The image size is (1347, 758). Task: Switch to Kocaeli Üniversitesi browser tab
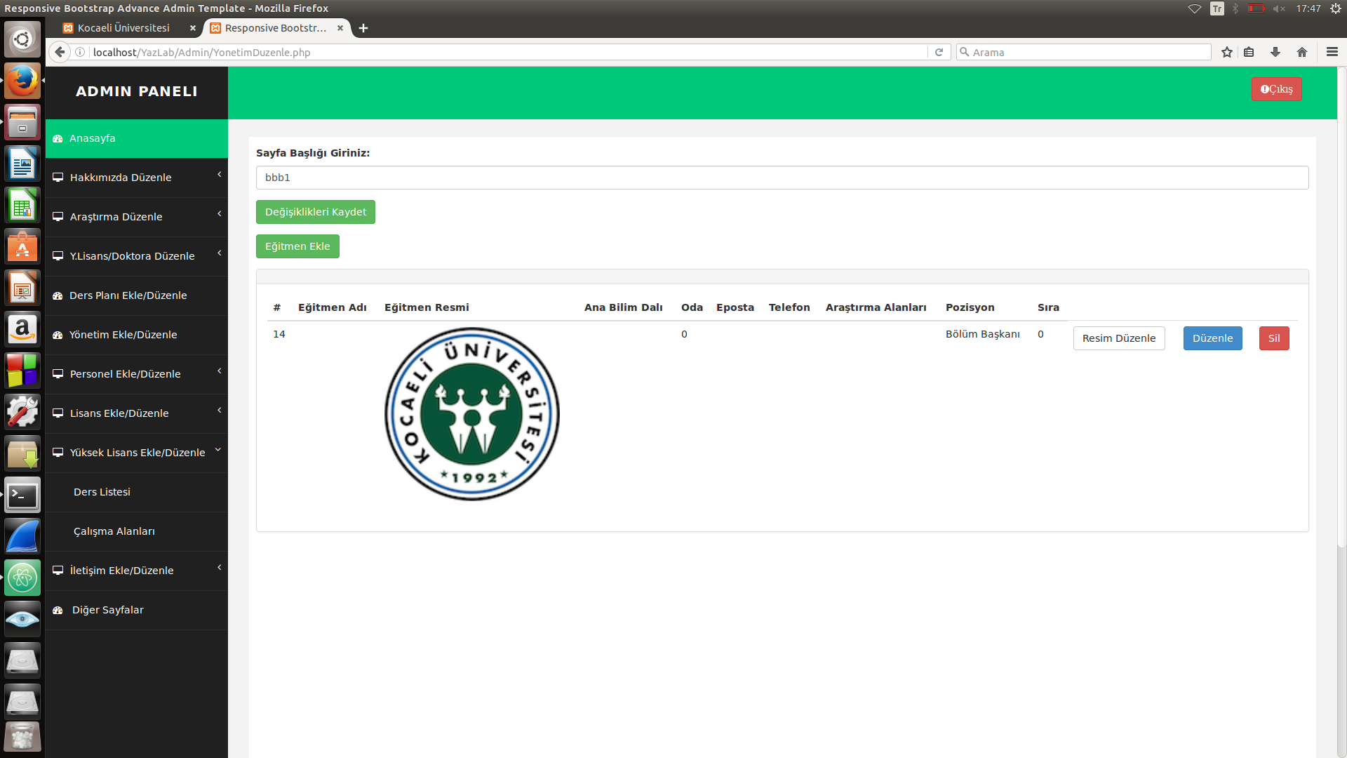[x=123, y=28]
